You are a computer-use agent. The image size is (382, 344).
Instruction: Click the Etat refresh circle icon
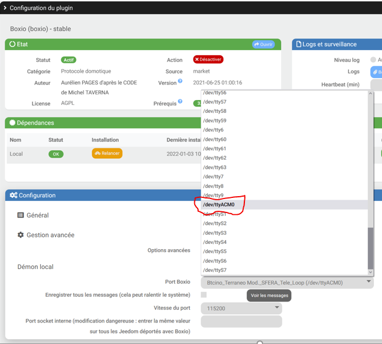[x=12, y=44]
